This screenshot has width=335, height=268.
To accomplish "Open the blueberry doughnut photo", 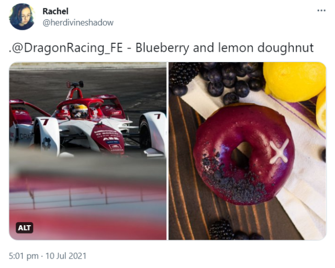I will pos(248,151).
